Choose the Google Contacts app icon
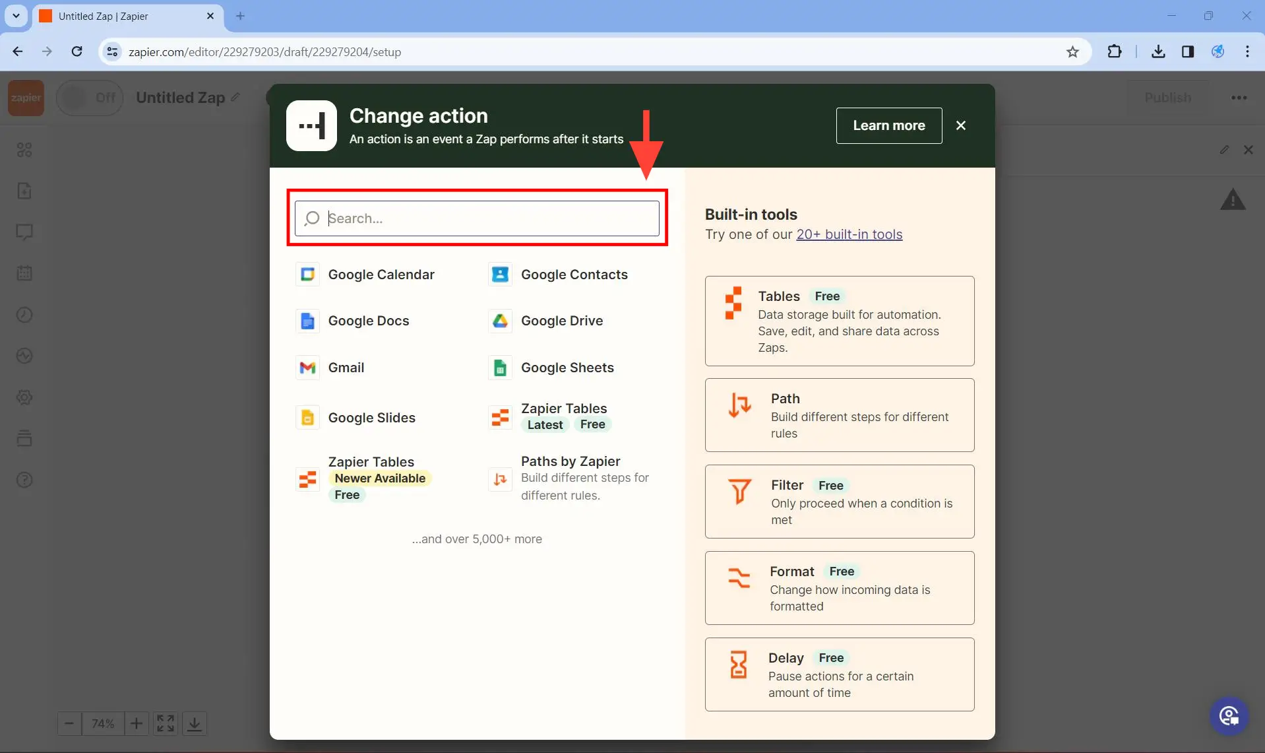The image size is (1265, 753). [x=501, y=275]
